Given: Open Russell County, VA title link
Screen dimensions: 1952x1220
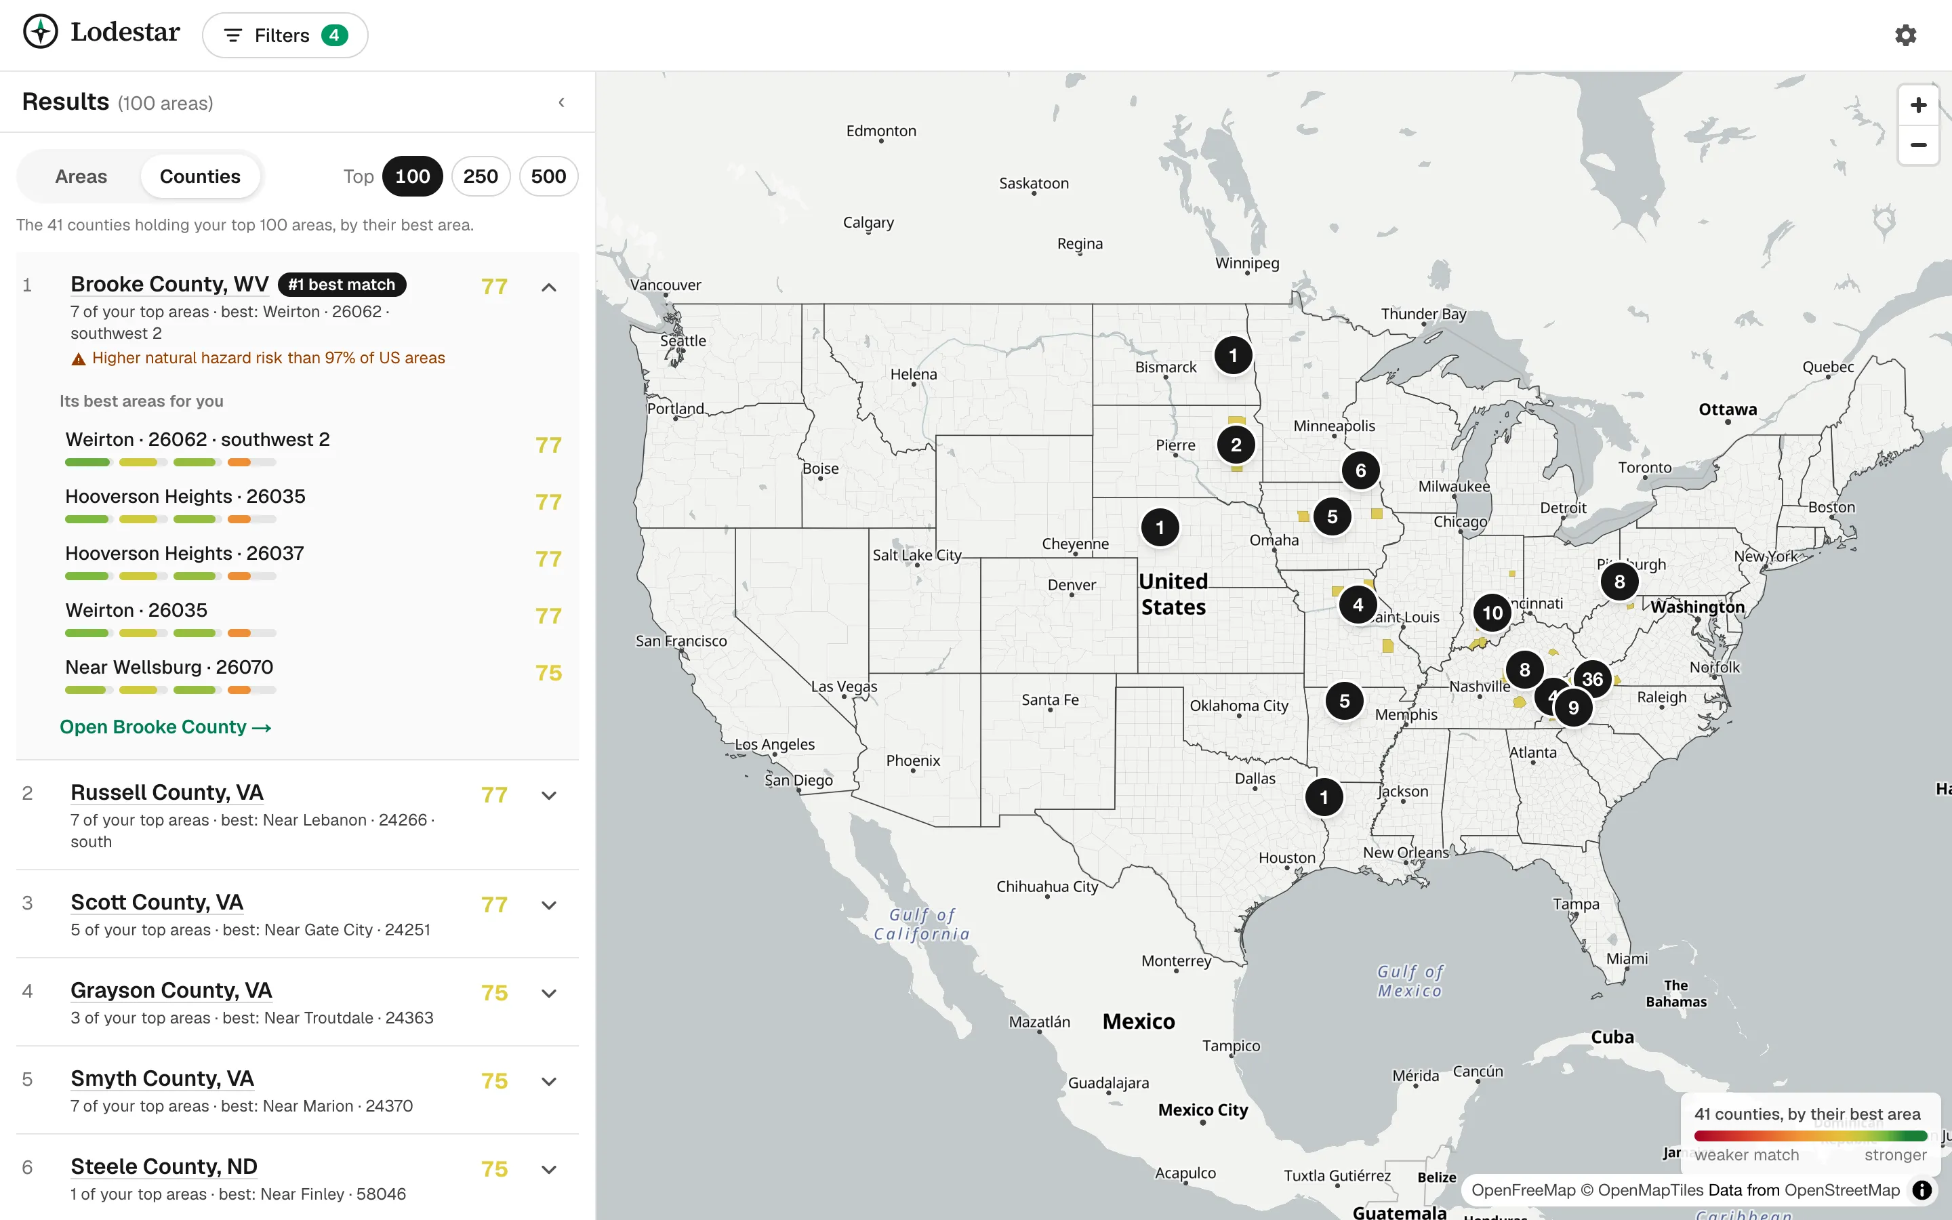Looking at the screenshot, I should click(x=167, y=792).
